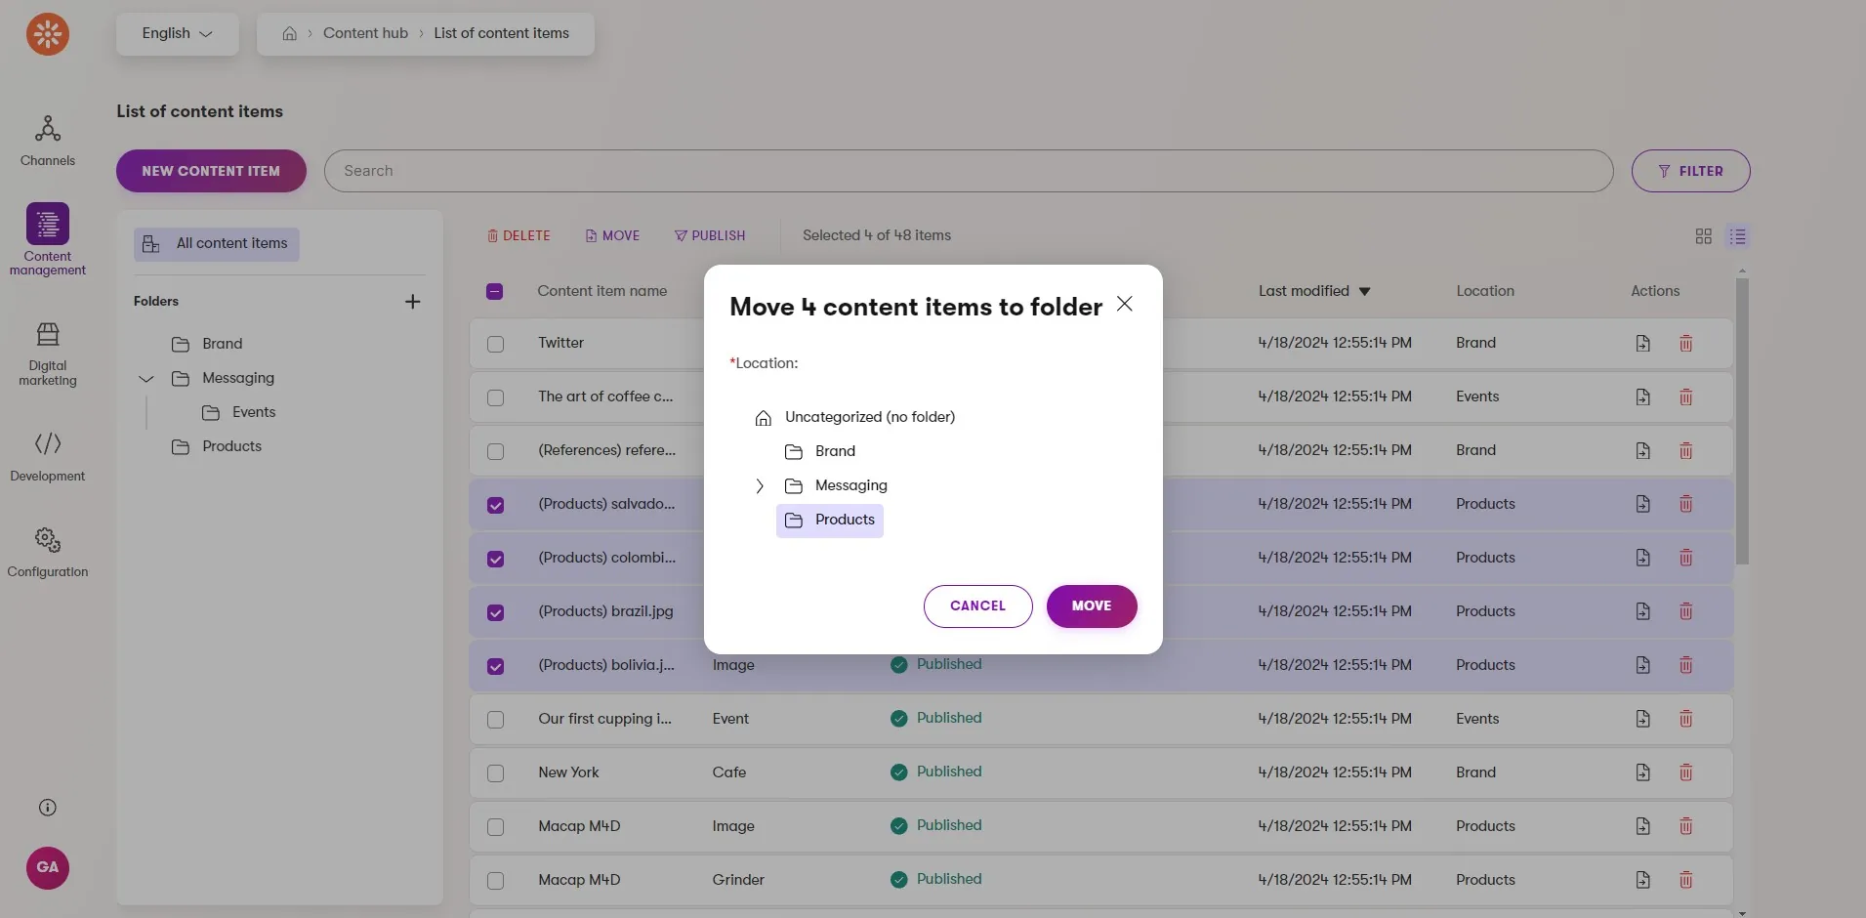Image resolution: width=1866 pixels, height=918 pixels.
Task: Open the Channels section icon
Action: (x=47, y=129)
